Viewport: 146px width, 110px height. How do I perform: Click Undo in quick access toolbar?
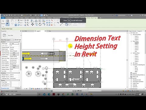pos(15,15)
